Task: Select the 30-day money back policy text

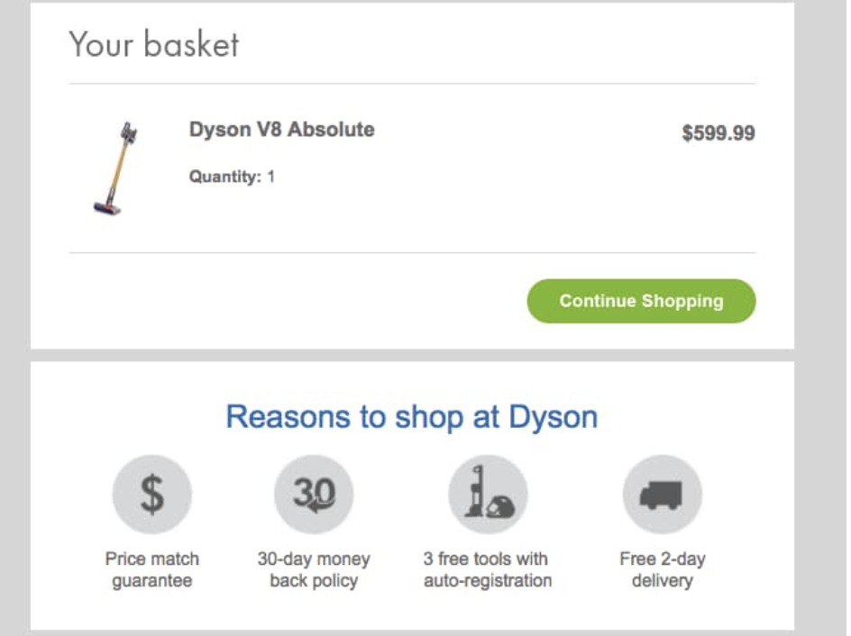Action: tap(315, 568)
